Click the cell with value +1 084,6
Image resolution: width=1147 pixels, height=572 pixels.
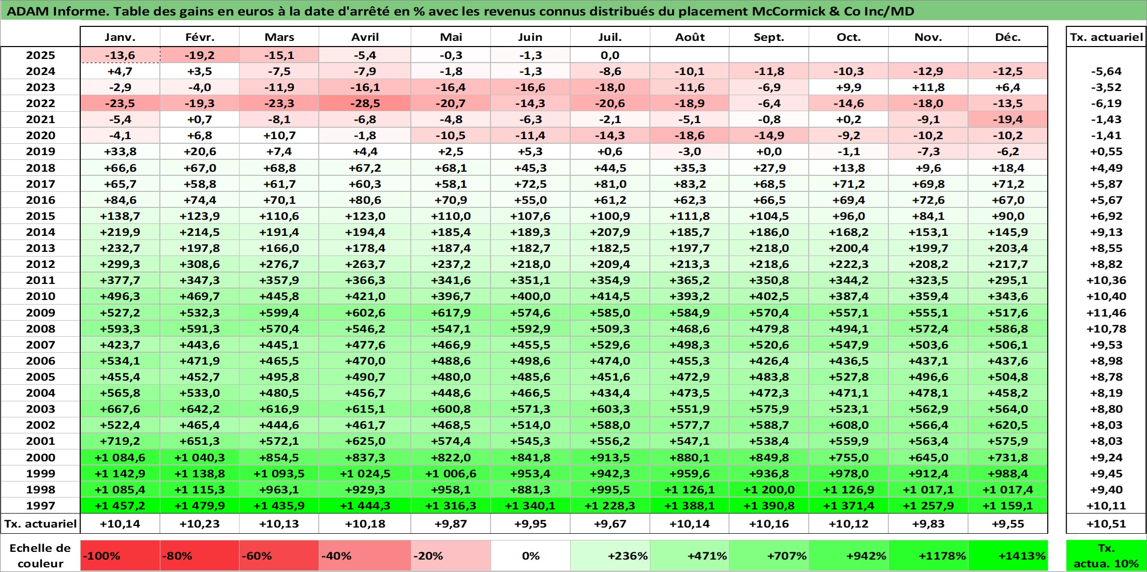[x=120, y=457]
